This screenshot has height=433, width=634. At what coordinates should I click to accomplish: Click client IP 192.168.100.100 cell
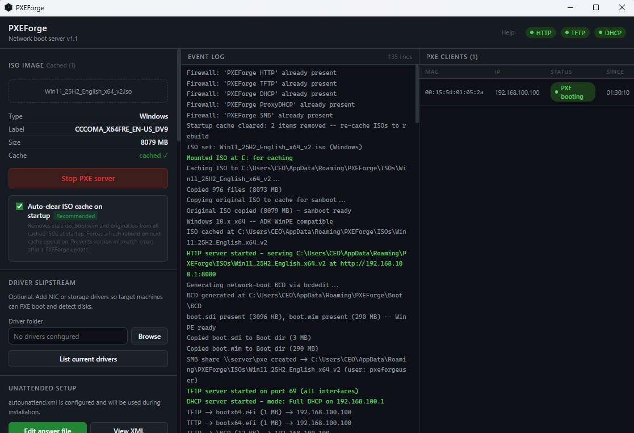[517, 92]
